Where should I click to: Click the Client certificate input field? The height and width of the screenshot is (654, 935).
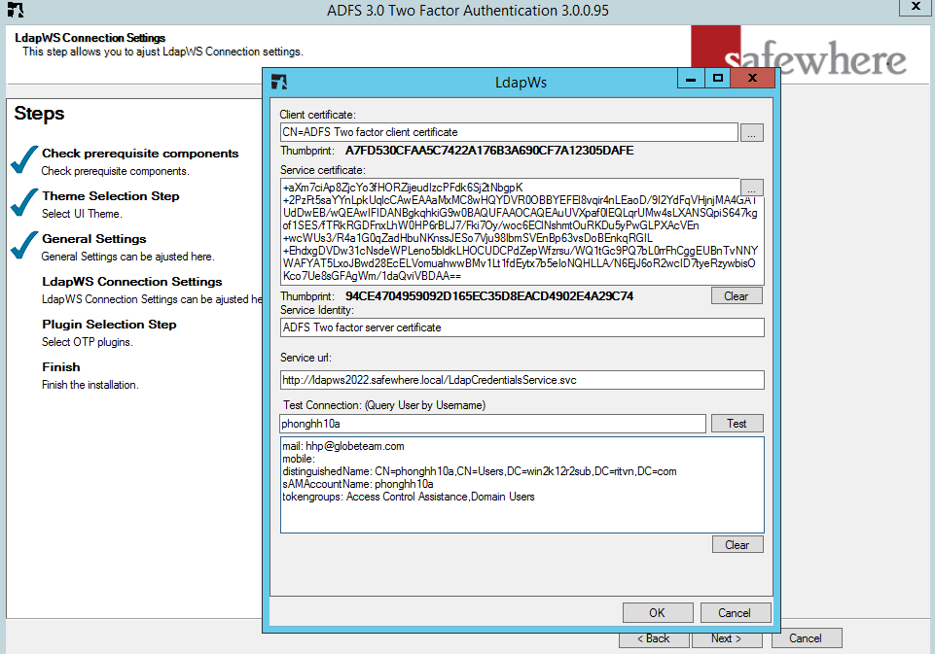(x=509, y=132)
